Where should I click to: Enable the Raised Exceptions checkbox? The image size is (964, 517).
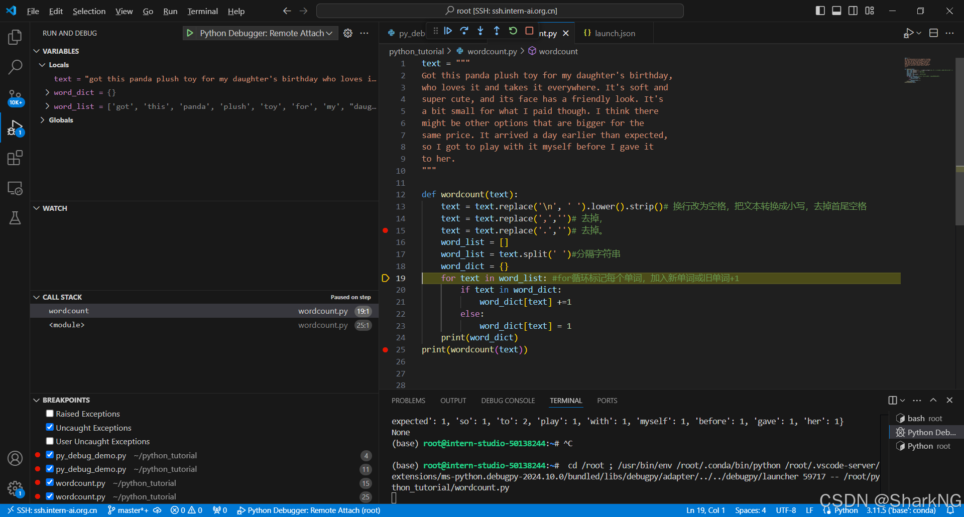[50, 413]
